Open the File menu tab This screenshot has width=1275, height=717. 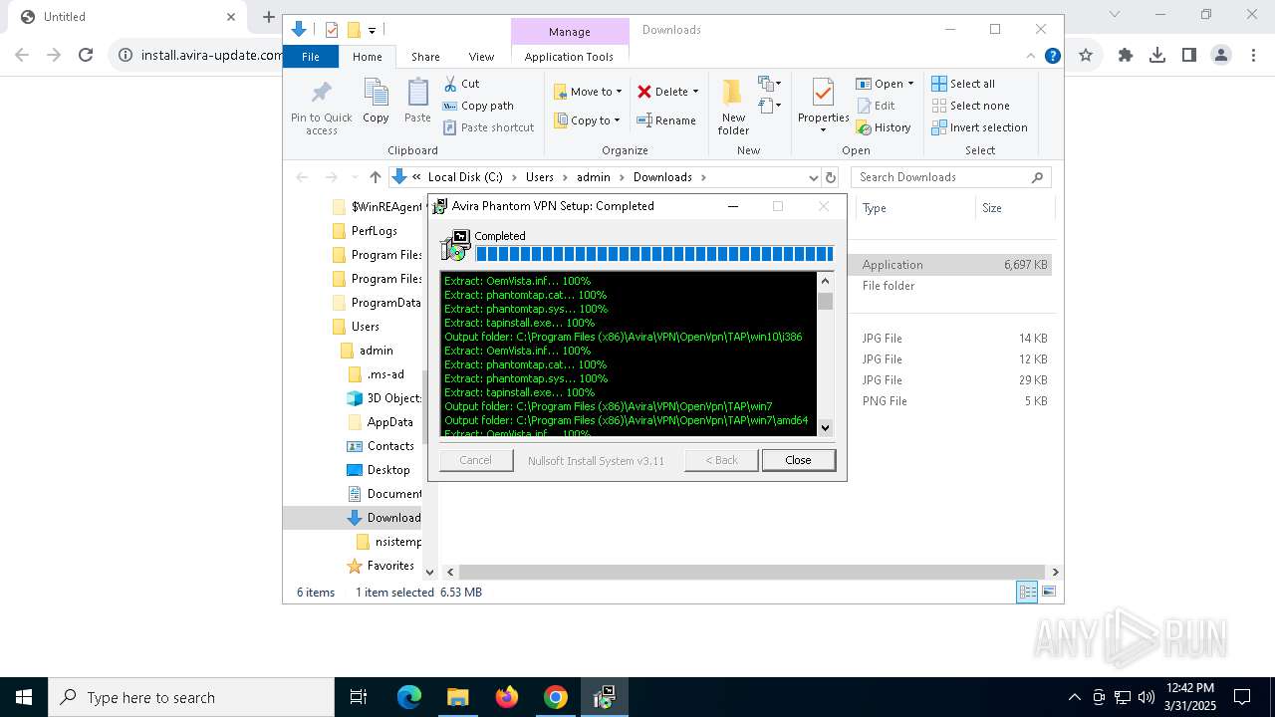click(311, 57)
